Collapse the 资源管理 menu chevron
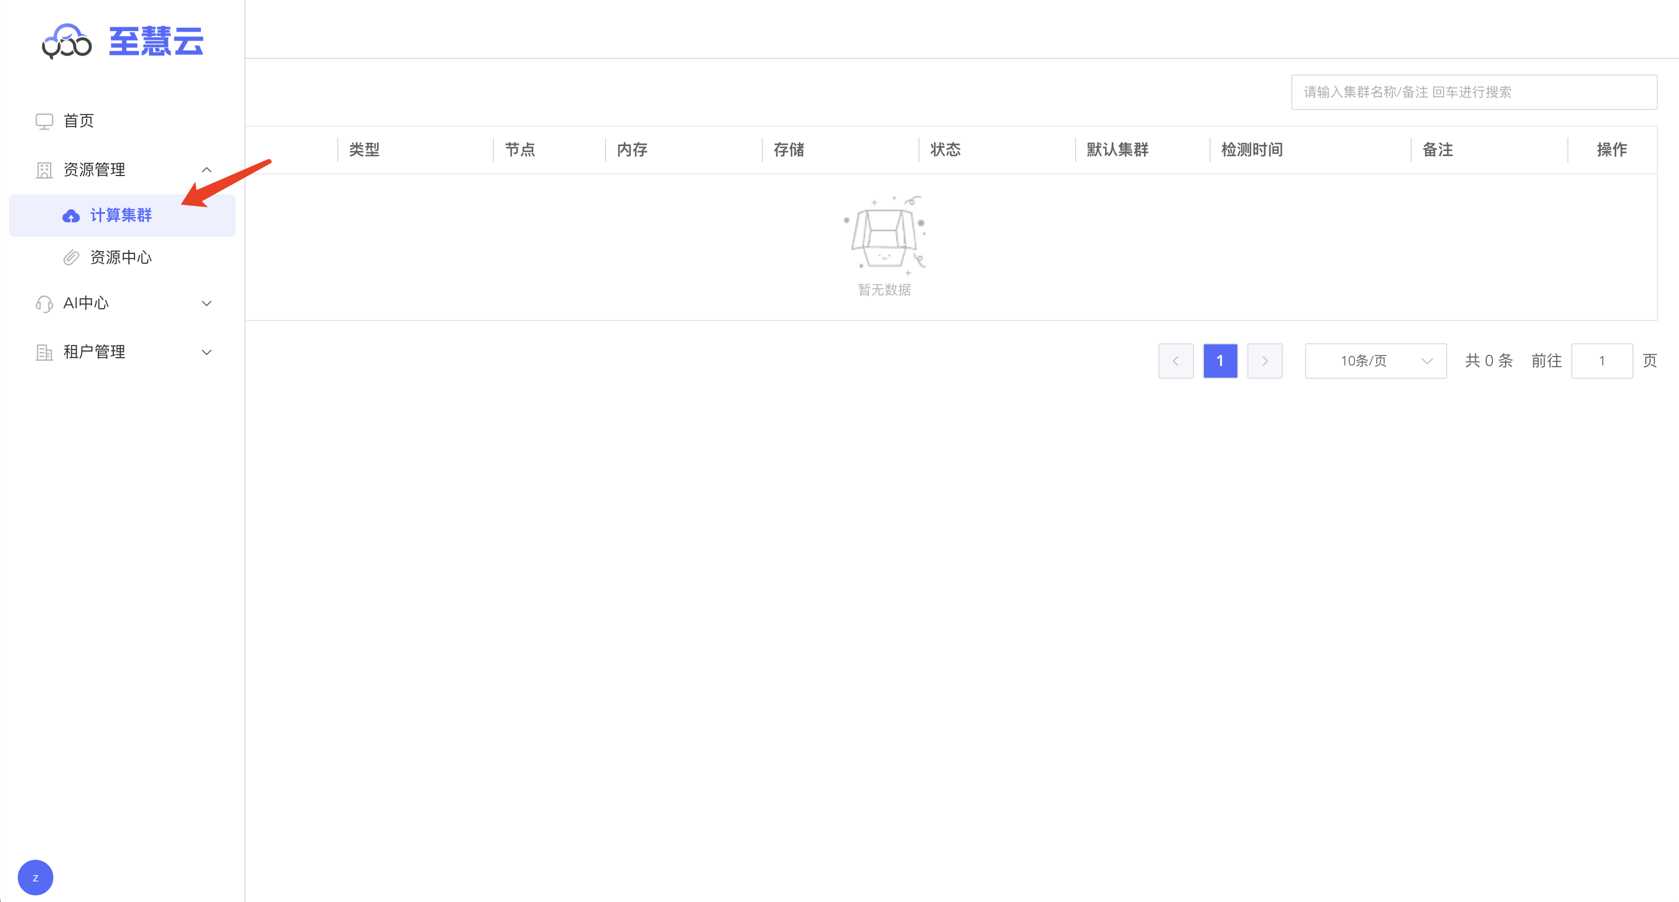 (x=207, y=170)
